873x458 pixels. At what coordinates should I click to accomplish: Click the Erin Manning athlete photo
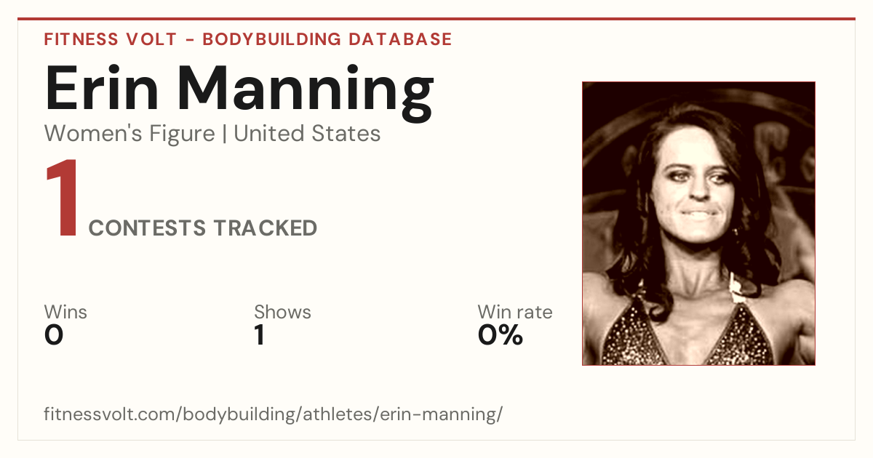[698, 223]
